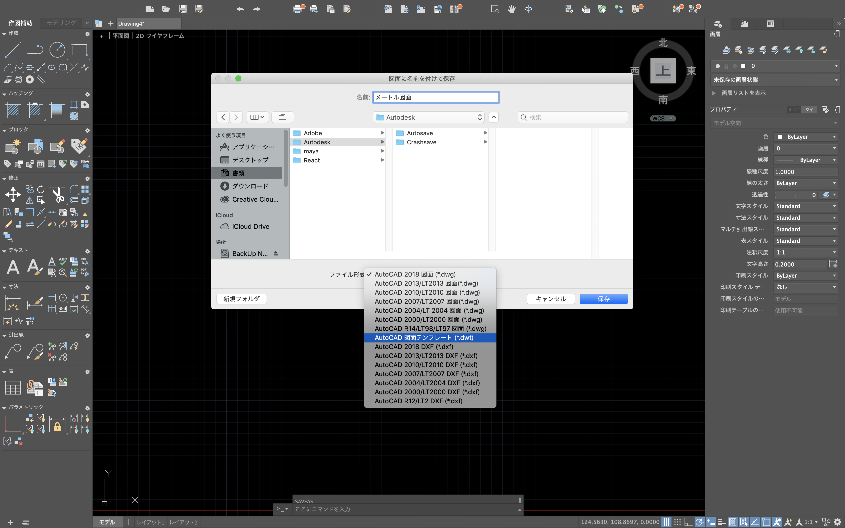Select AutoCAD 2018 DXF from the format list

coord(414,346)
